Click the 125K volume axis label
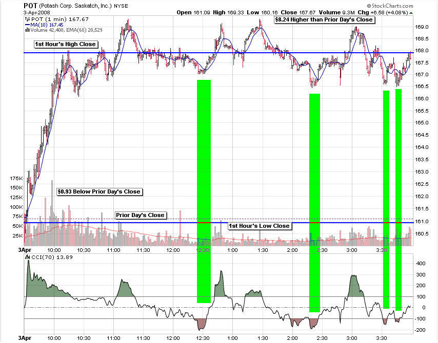This screenshot has width=438, height=343. [x=16, y=198]
